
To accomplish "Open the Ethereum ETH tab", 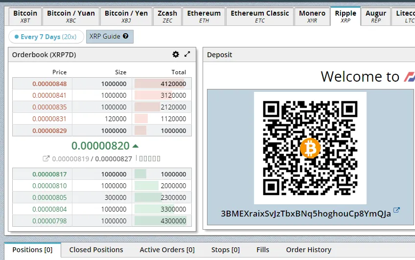I will point(204,17).
